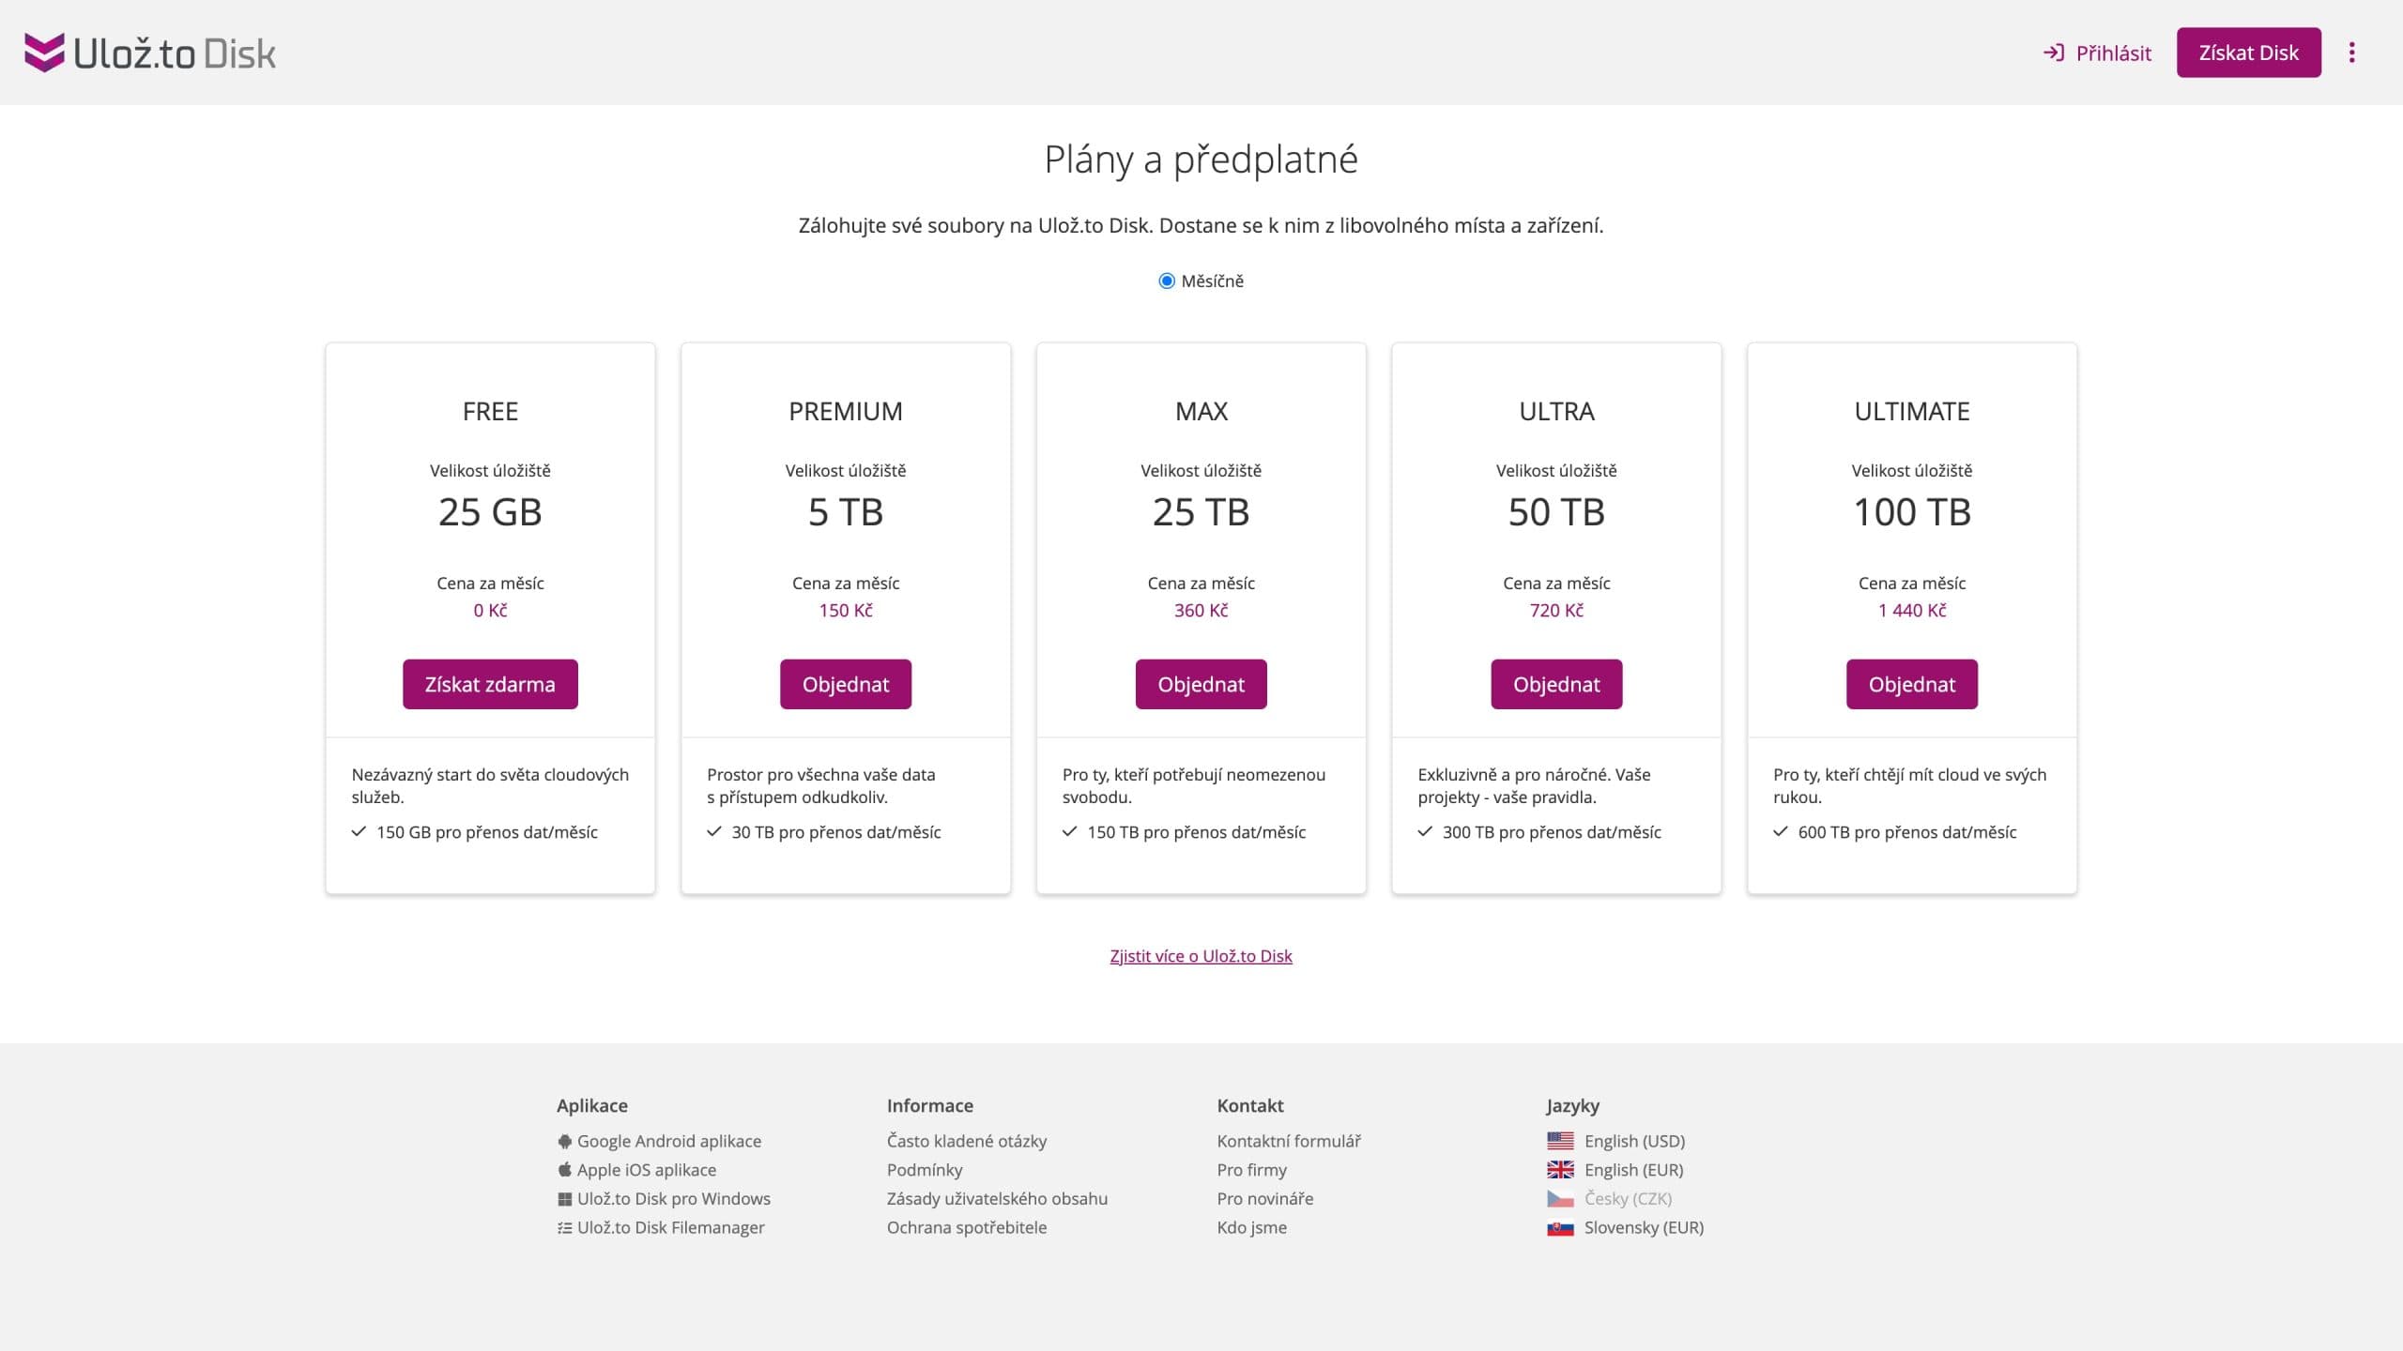Click the Jazyky footer heading
This screenshot has height=1351, width=2403.
(1573, 1106)
